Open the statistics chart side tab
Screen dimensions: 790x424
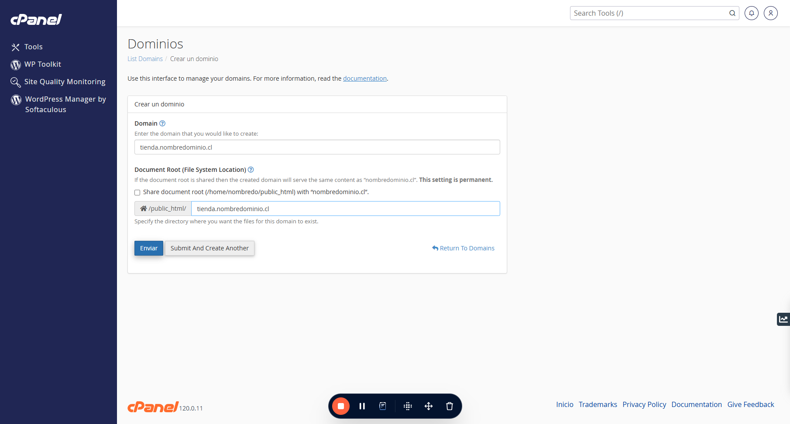click(x=783, y=319)
